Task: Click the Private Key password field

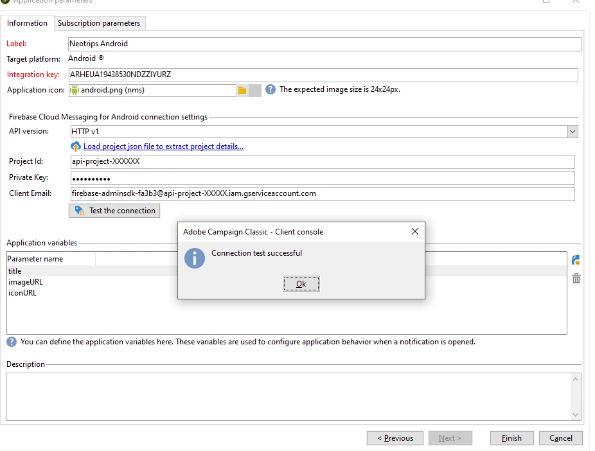Action: 323,178
